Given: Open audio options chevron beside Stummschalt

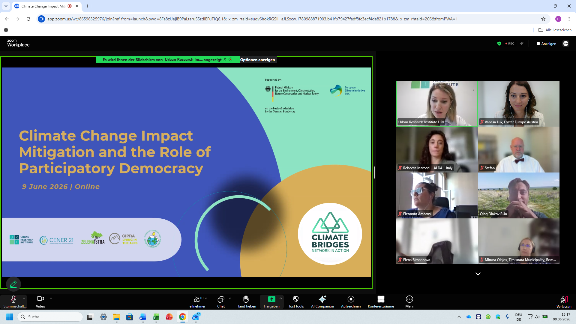Looking at the screenshot, I should pyautogui.click(x=24, y=298).
